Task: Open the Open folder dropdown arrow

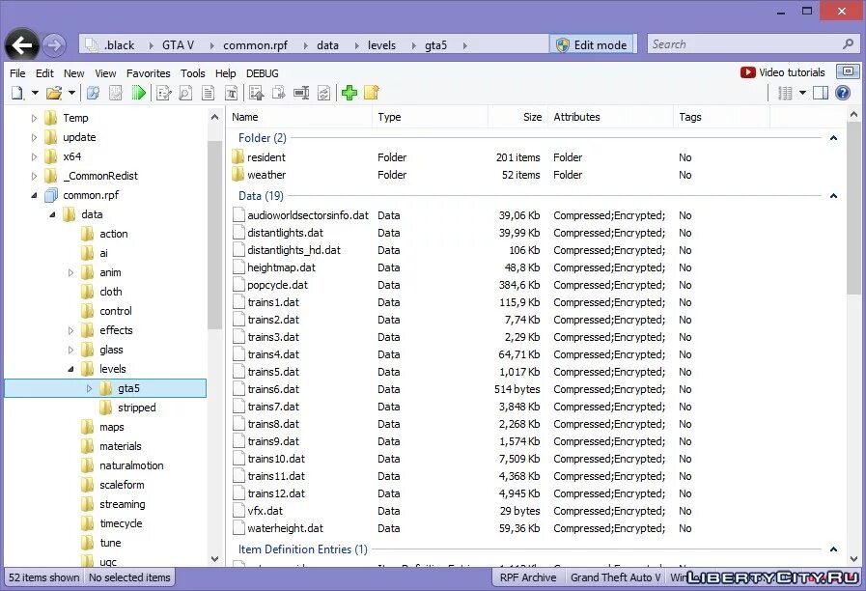Action: pyautogui.click(x=71, y=93)
